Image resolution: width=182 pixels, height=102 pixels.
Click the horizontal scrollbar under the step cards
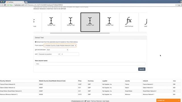80,33
